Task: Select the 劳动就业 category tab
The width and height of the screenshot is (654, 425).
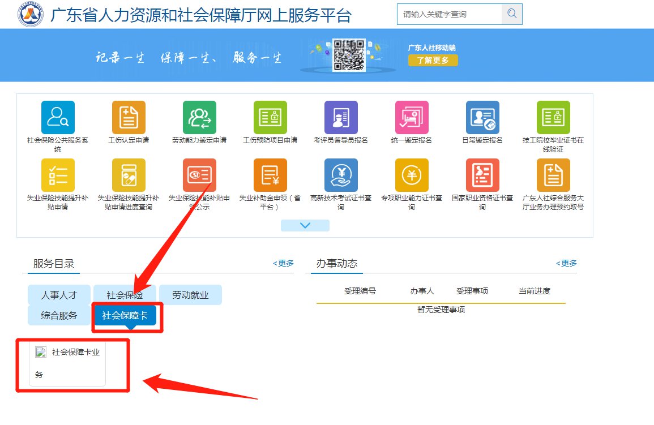Action: 190,295
